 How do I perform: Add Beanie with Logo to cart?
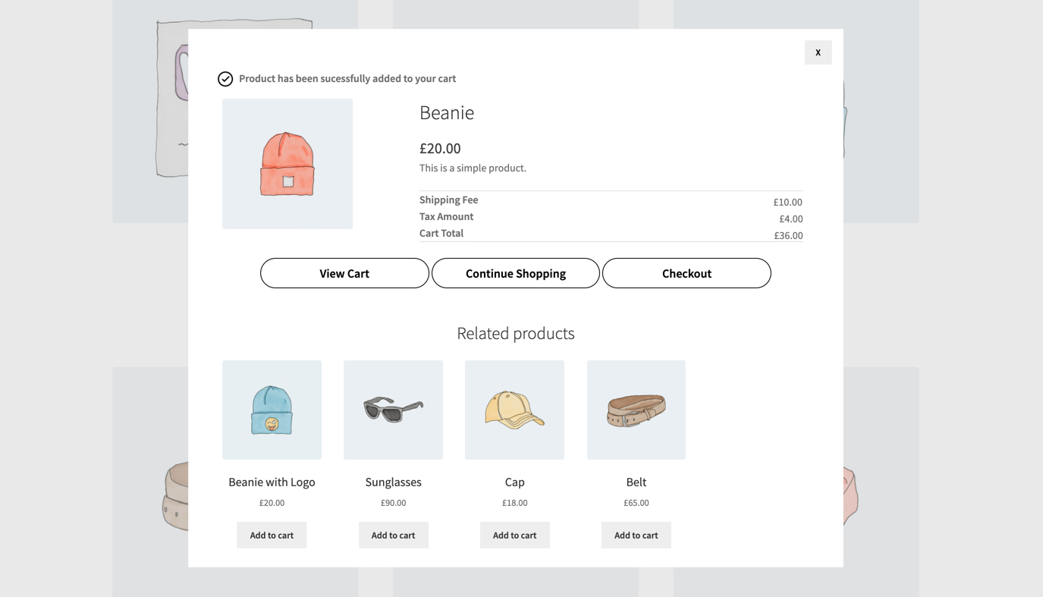(272, 535)
